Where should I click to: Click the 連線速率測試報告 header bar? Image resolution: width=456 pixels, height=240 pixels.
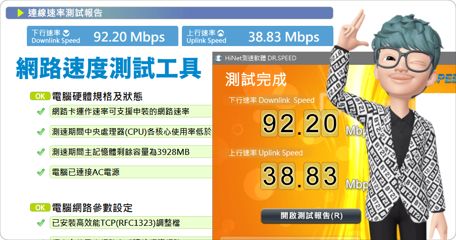pyautogui.click(x=169, y=13)
